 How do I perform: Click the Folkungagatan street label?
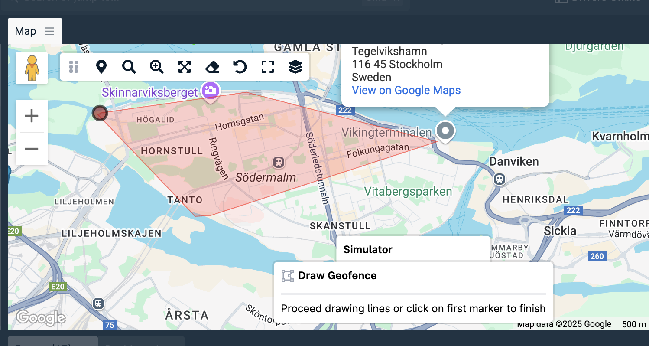point(378,151)
